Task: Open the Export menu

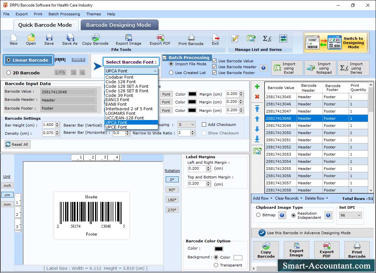Action: pos(21,14)
